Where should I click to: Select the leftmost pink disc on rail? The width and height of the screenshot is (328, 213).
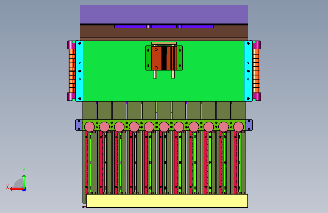(90, 127)
